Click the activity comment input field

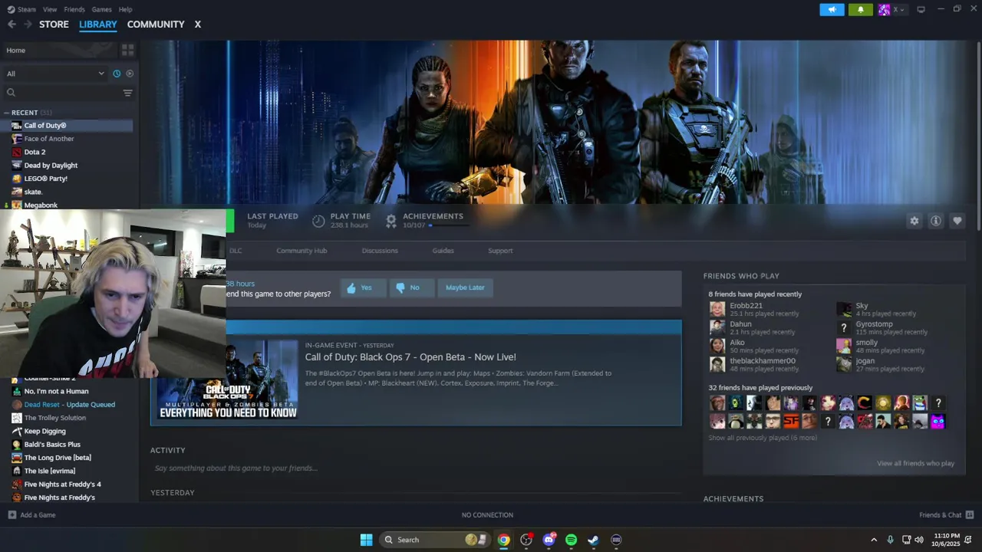coord(414,468)
